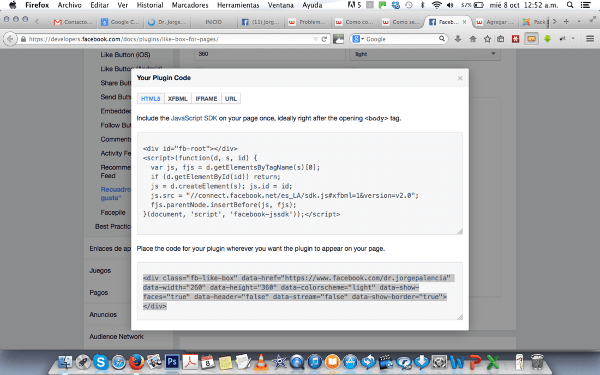Open the Archivo menu
This screenshot has height=375, width=600.
pos(69,5)
